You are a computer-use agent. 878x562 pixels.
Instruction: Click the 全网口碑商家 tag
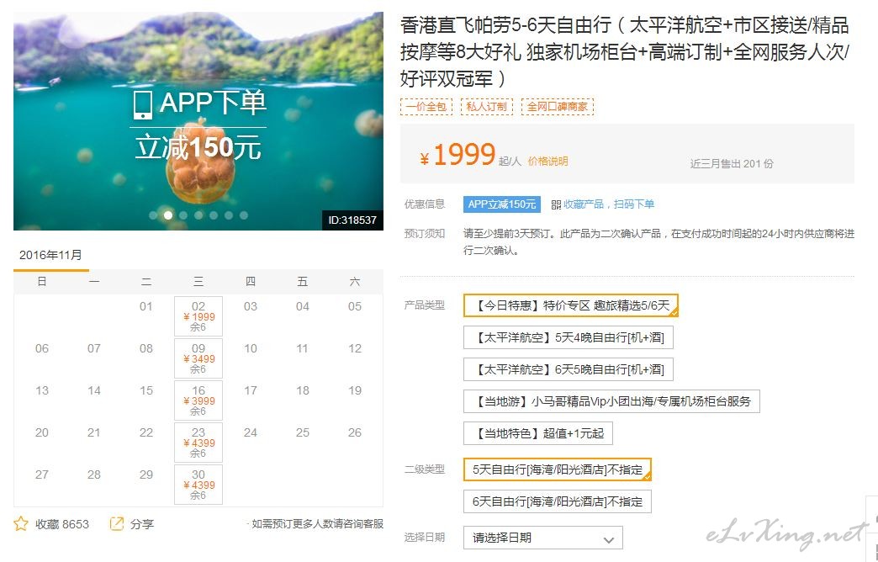tap(557, 107)
